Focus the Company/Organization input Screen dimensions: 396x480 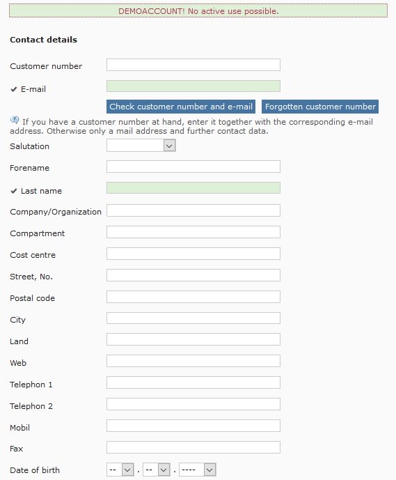click(193, 210)
